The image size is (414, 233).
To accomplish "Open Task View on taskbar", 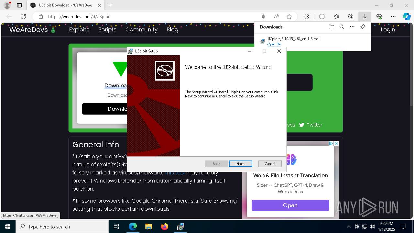I will pos(116,227).
